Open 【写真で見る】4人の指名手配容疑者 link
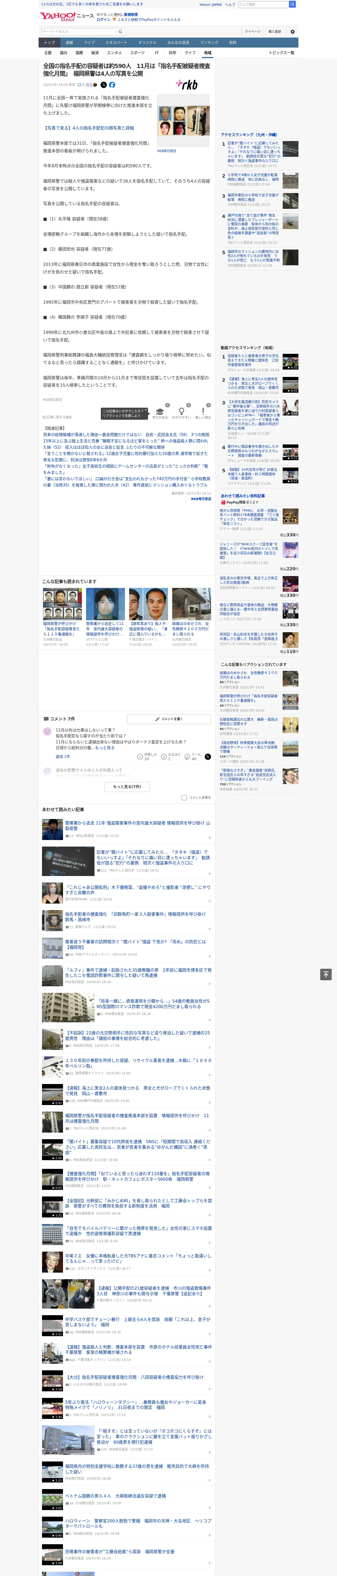 pyautogui.click(x=89, y=128)
